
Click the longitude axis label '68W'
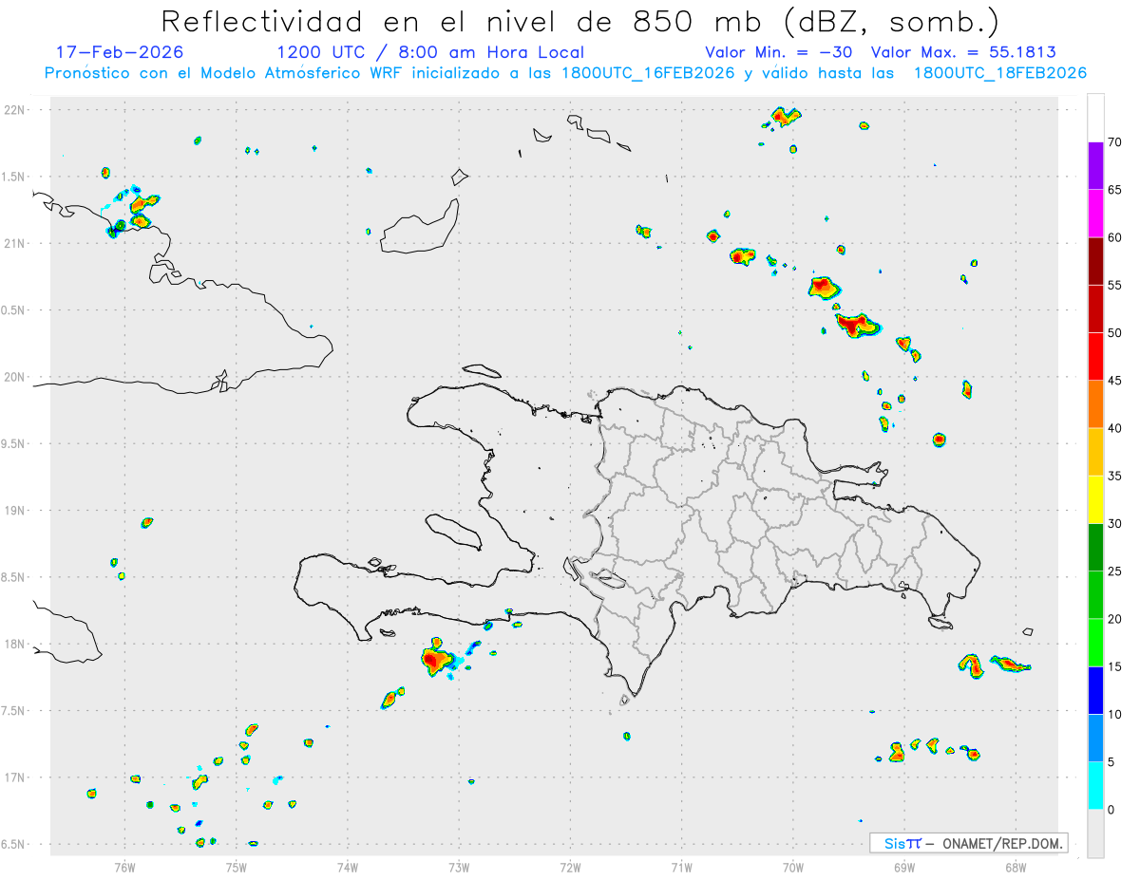[1015, 866]
